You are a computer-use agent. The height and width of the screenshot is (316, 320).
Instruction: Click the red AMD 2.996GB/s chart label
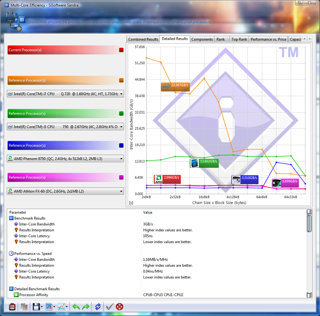[167, 179]
